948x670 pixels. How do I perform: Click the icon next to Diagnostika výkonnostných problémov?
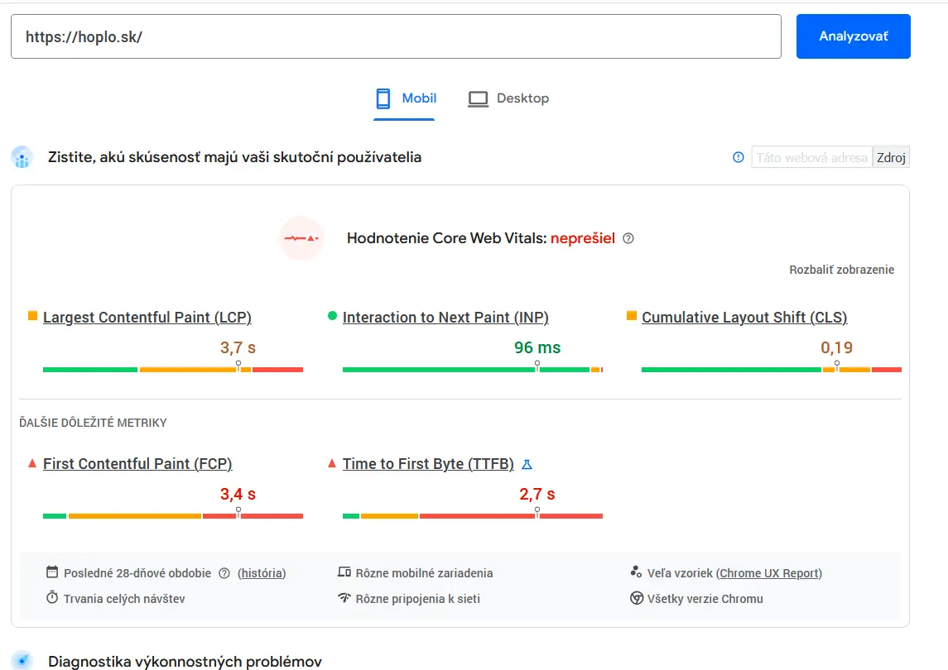22,662
